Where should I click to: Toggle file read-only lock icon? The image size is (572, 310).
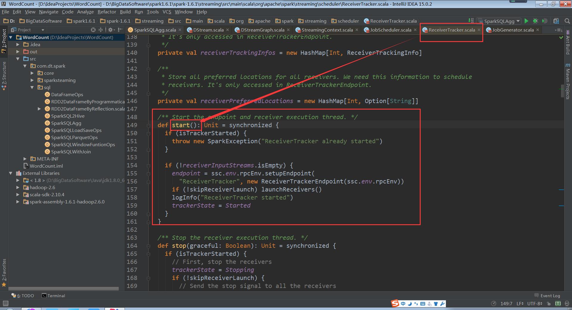point(549,304)
